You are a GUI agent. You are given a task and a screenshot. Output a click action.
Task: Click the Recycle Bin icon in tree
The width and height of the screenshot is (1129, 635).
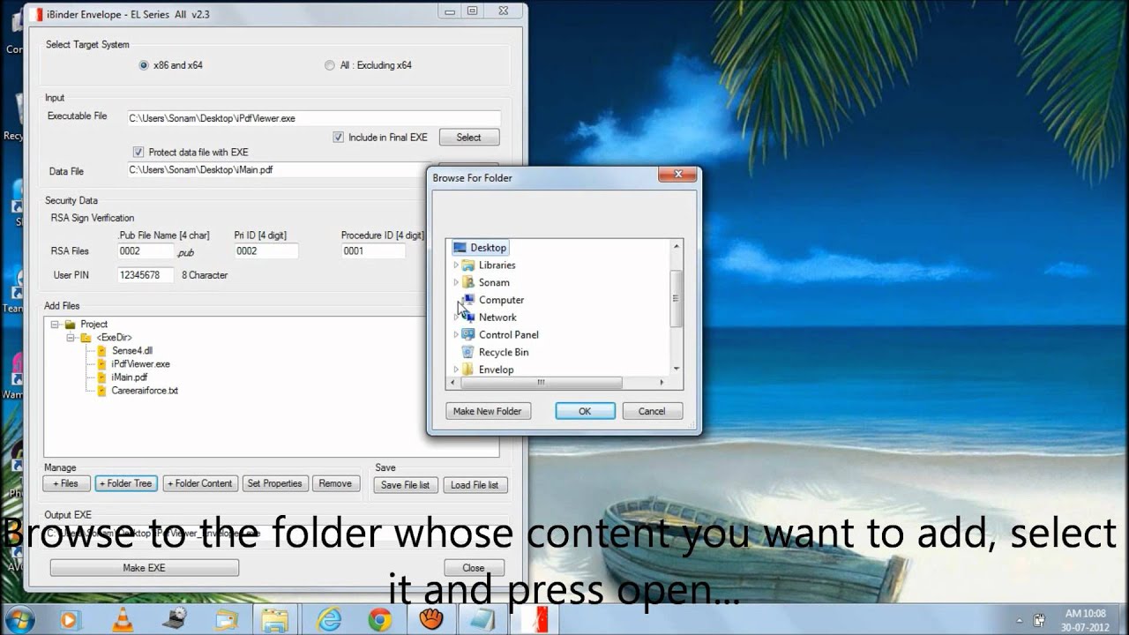point(468,352)
